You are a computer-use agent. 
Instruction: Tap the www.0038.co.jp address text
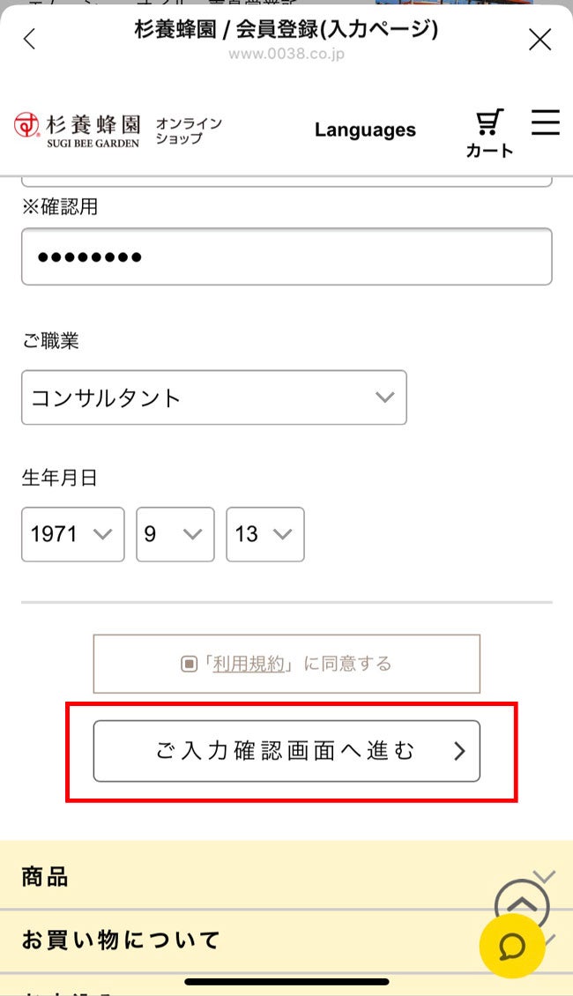point(286,55)
